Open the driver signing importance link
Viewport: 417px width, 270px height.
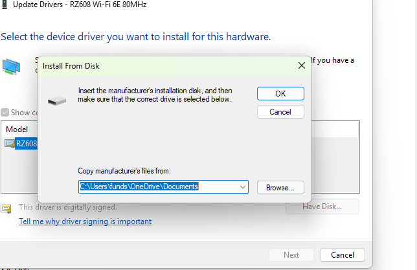point(85,221)
